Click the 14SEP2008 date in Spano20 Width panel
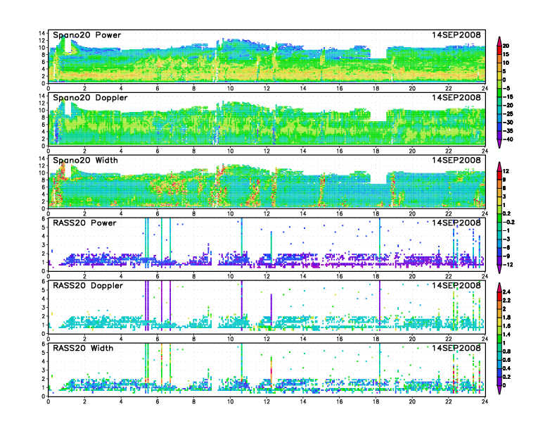Image resolution: width=557 pixels, height=431 pixels. click(x=456, y=160)
